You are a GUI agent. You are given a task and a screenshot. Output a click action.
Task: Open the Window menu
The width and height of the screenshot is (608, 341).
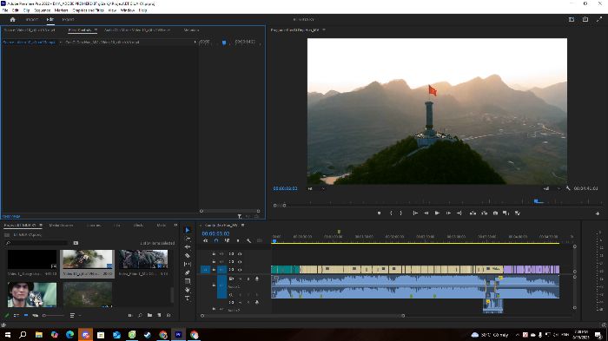[127, 10]
